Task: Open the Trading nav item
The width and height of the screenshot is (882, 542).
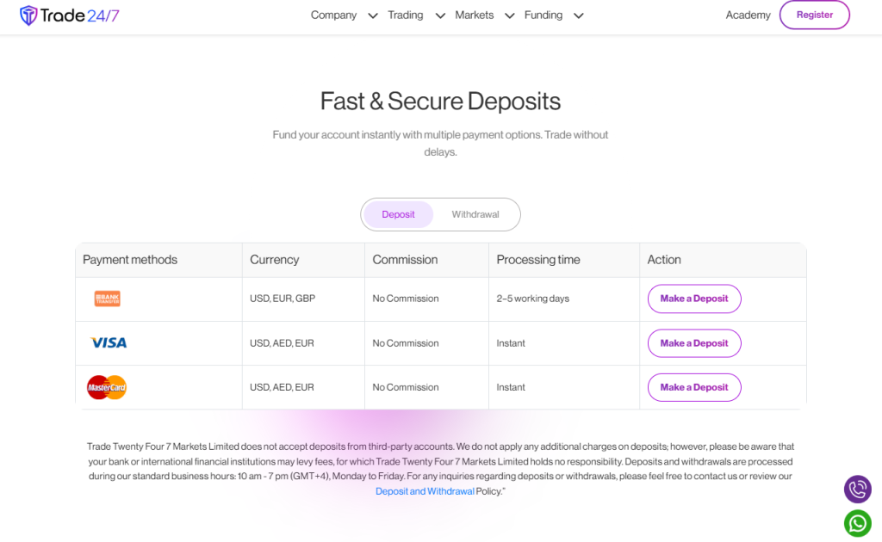Action: coord(405,15)
